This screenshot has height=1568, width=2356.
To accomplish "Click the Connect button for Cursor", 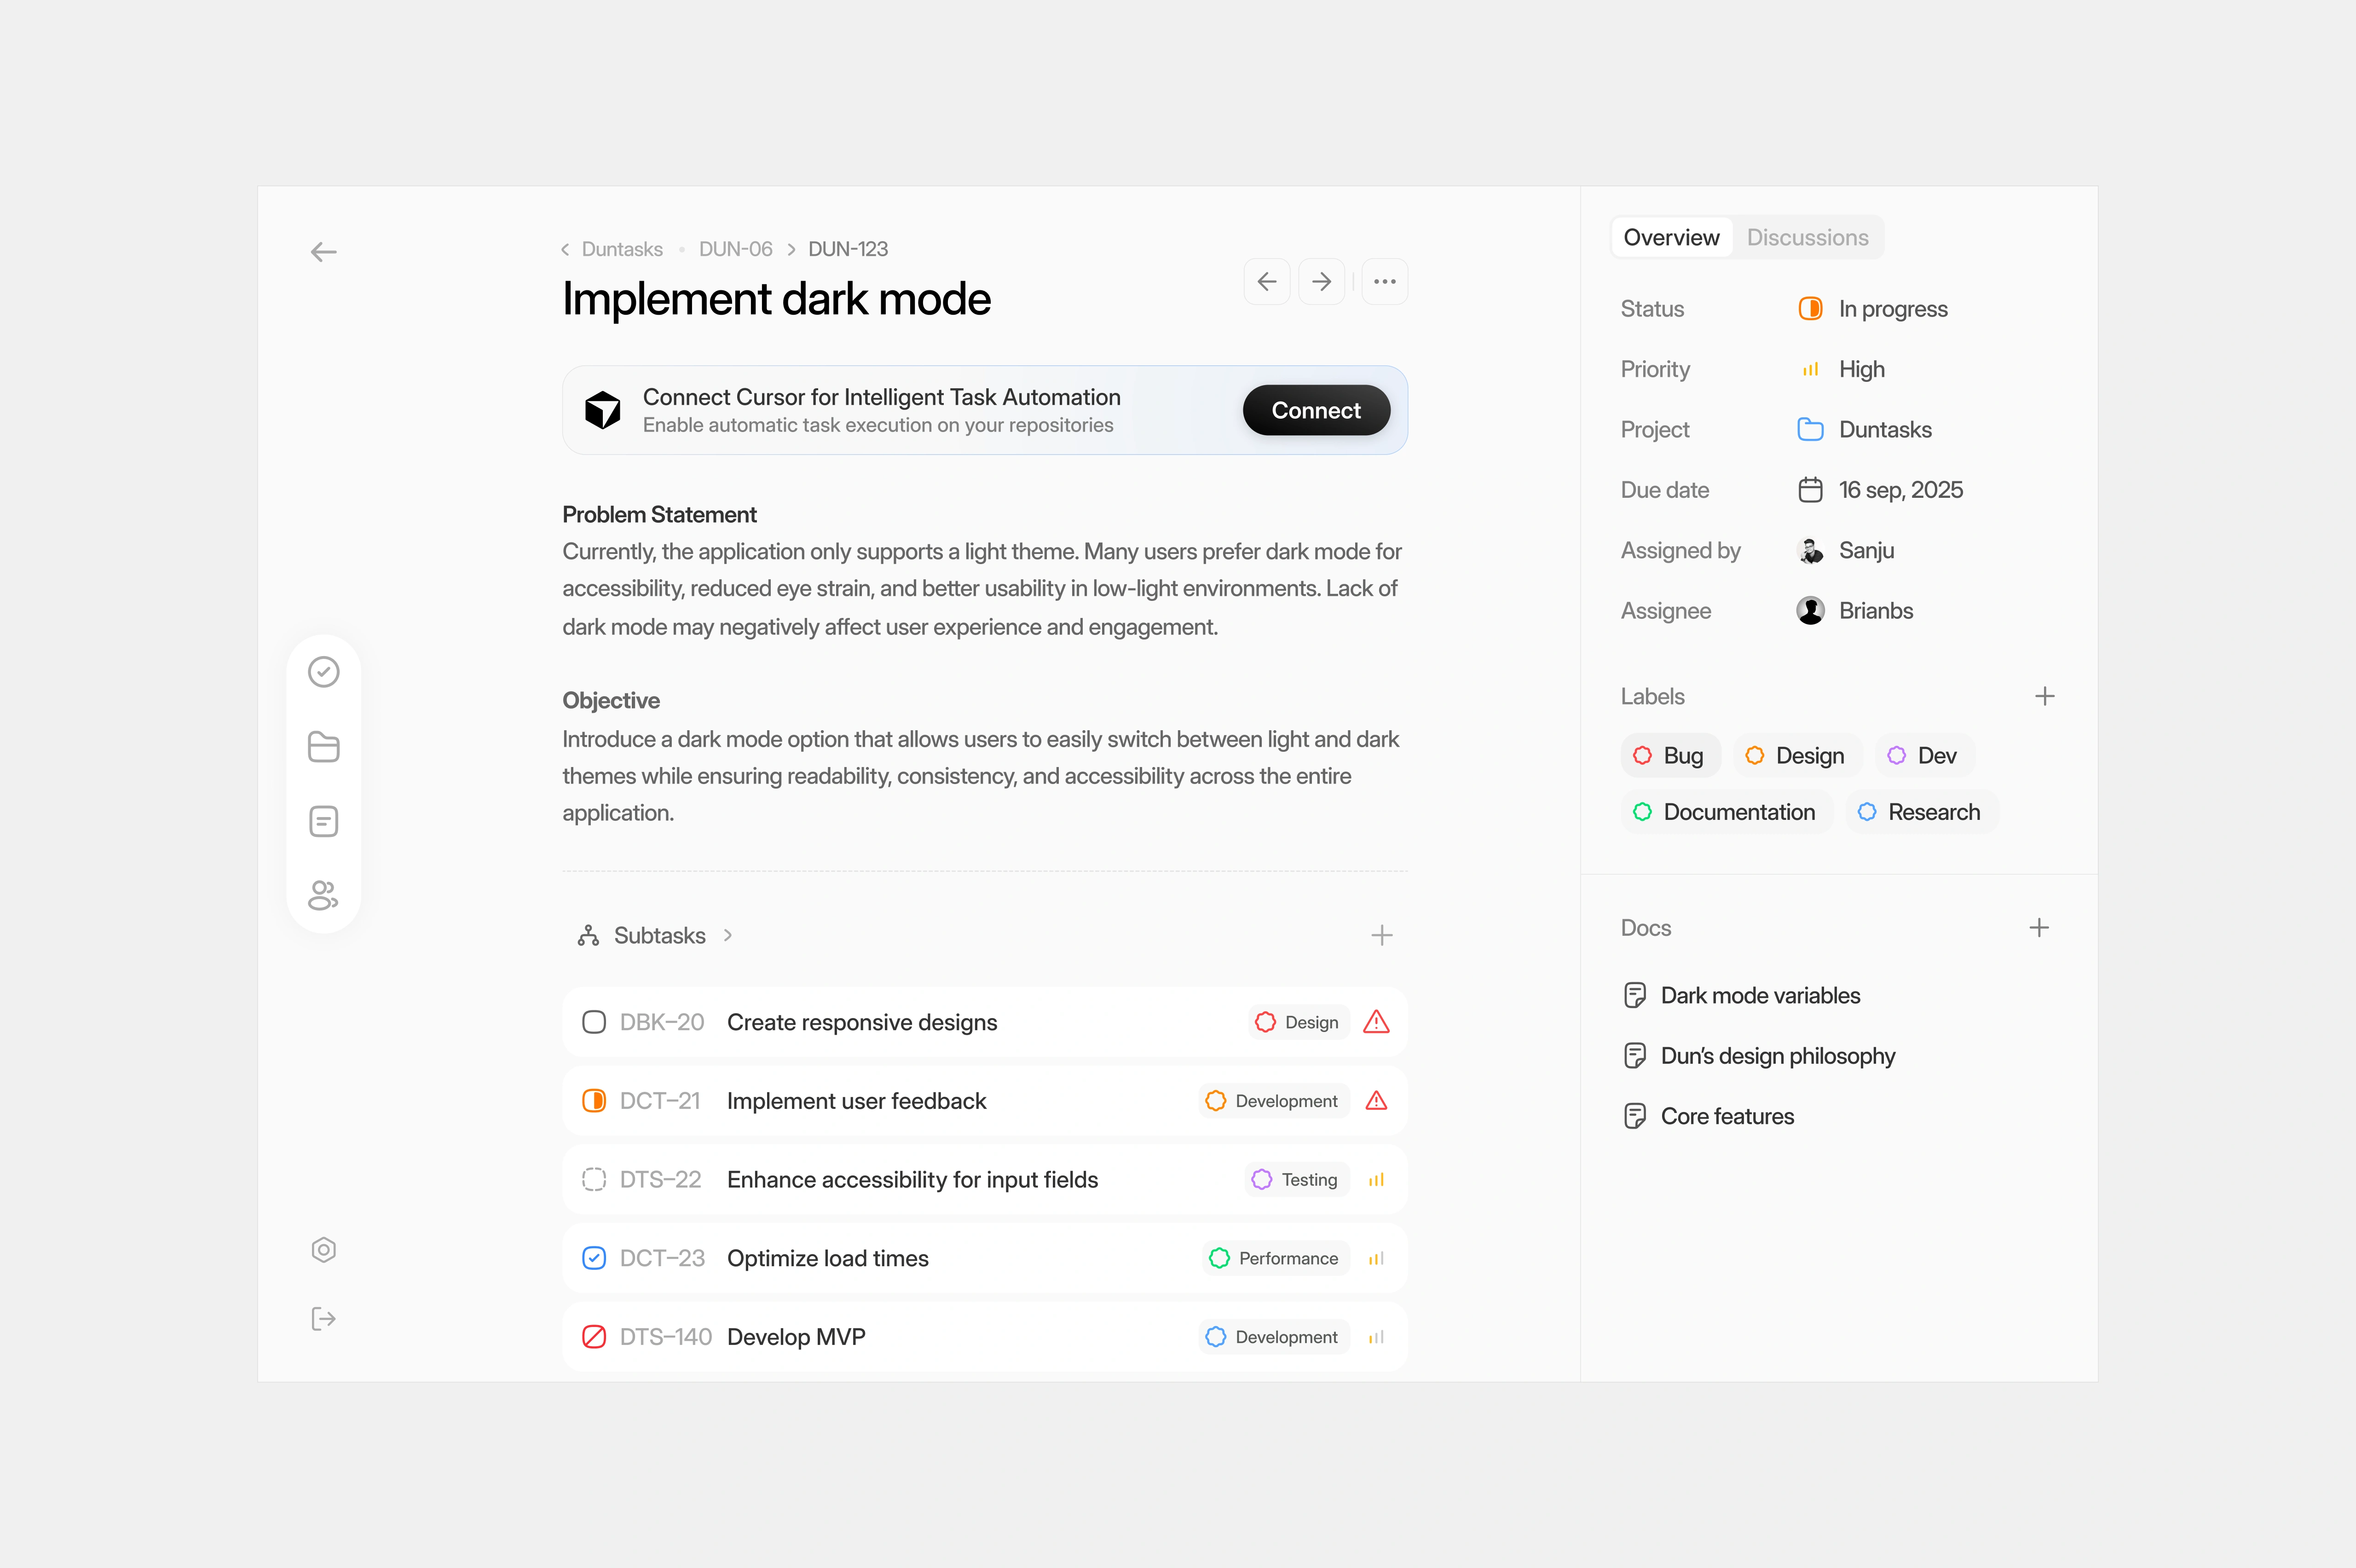I will click(1315, 410).
